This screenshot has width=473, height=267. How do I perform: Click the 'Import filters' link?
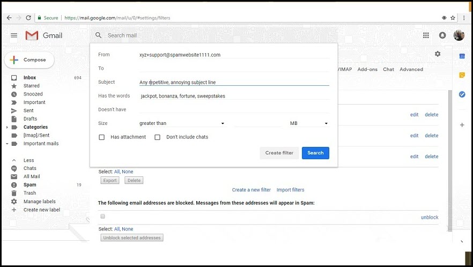290,190
